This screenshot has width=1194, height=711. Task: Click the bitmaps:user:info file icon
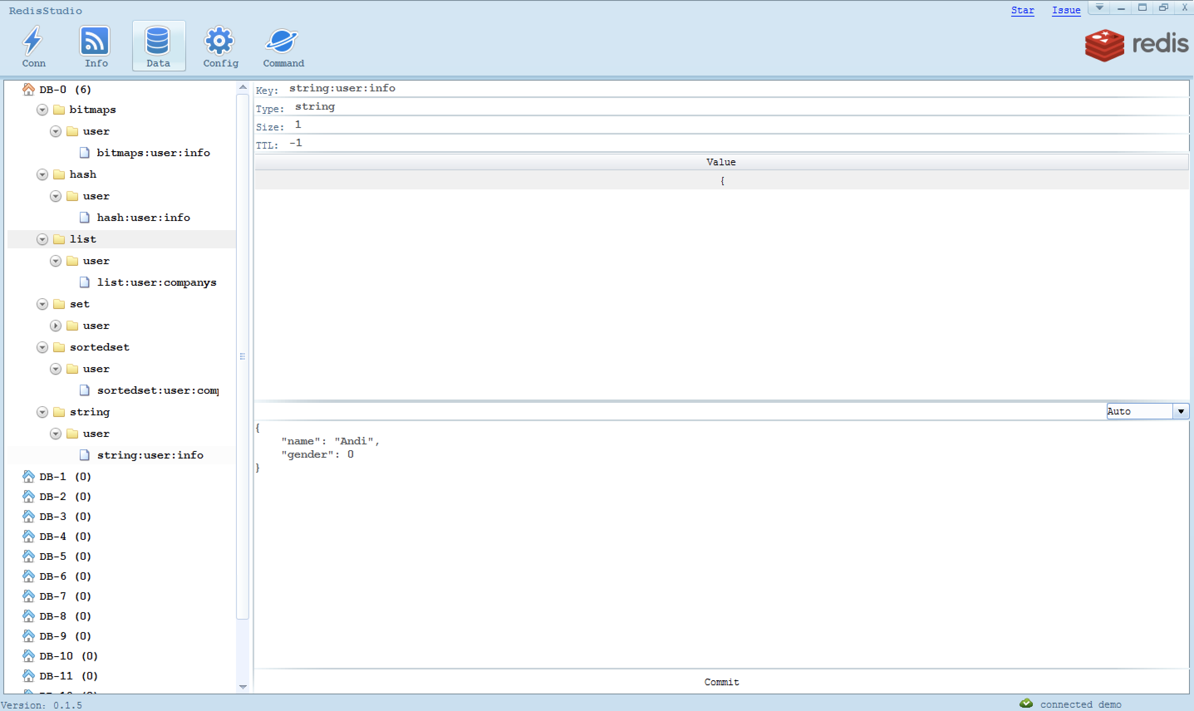(84, 153)
